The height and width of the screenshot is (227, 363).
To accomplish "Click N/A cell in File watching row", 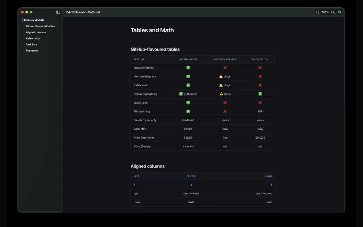I will click(x=260, y=111).
